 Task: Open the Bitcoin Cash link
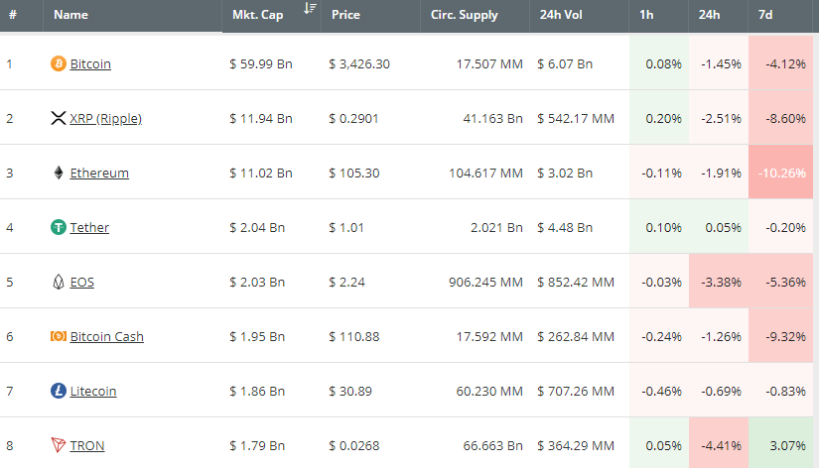pos(106,337)
